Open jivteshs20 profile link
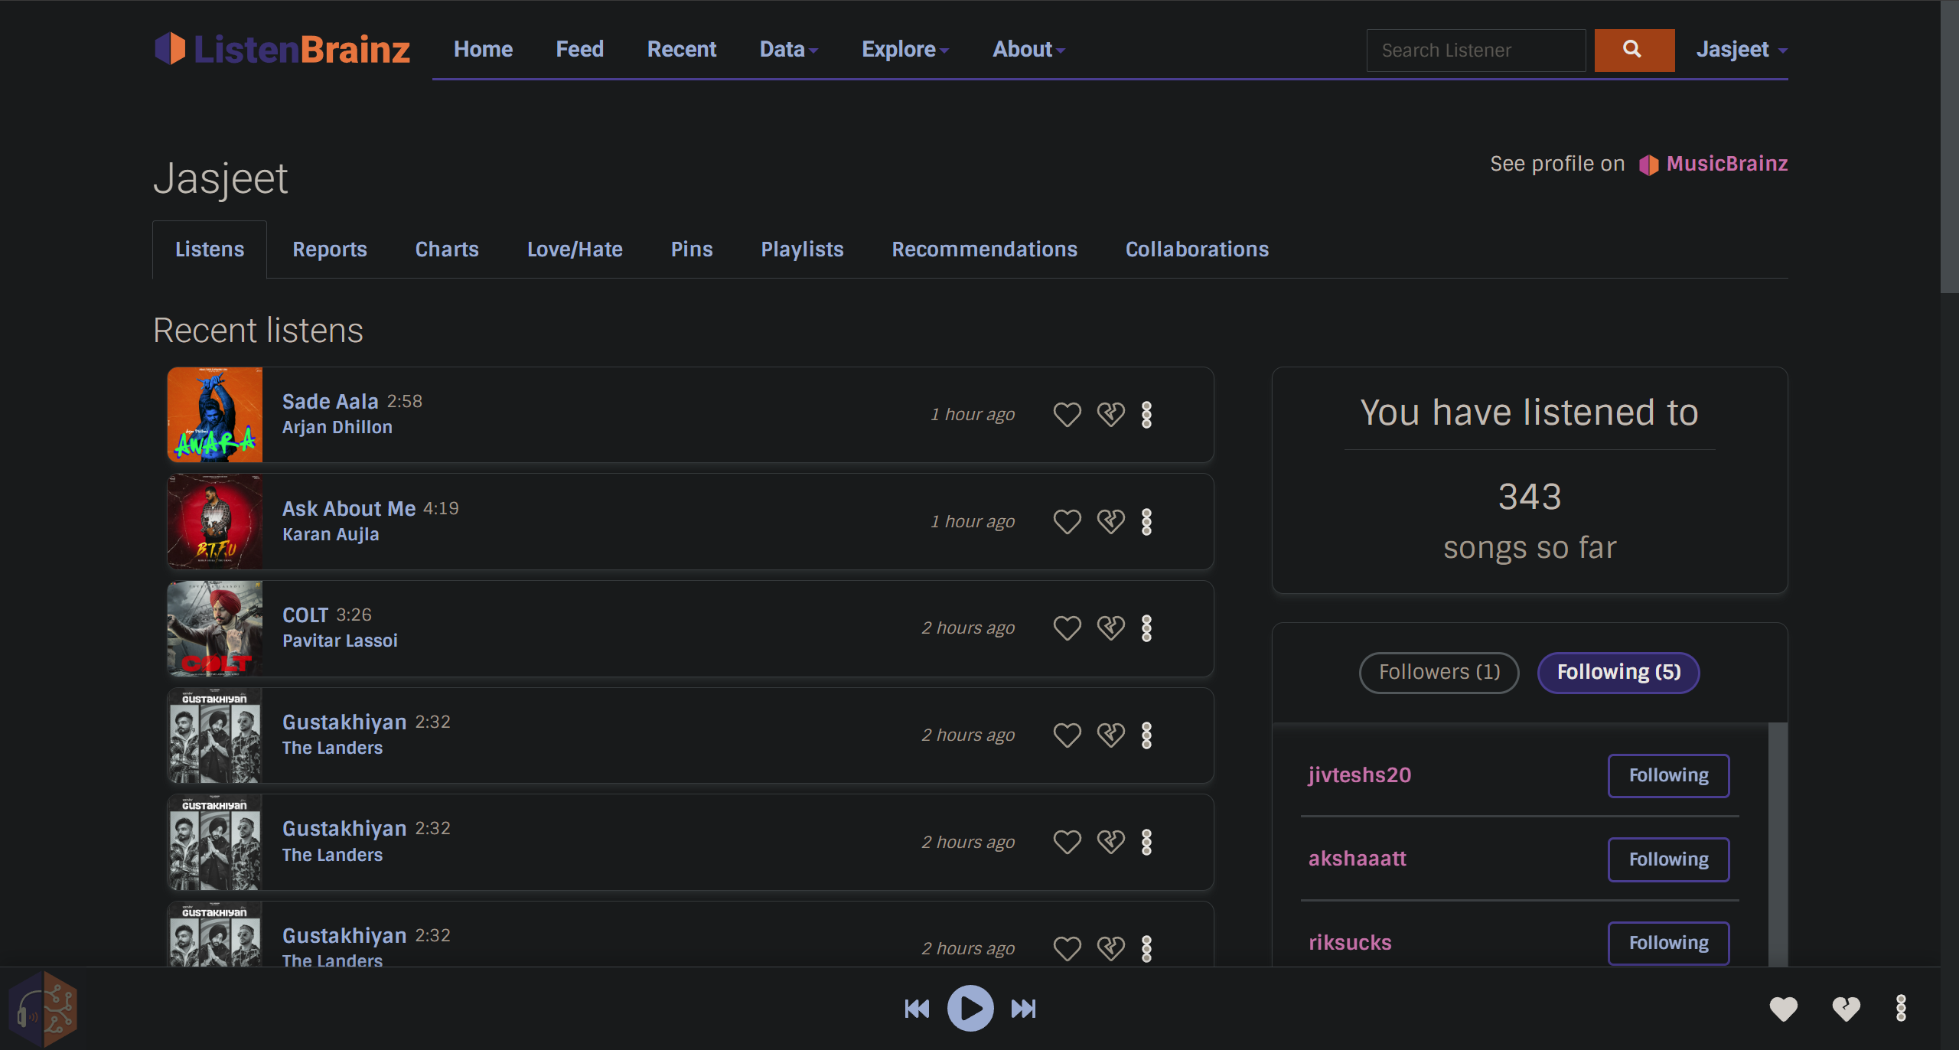The image size is (1959, 1050). pyautogui.click(x=1360, y=775)
